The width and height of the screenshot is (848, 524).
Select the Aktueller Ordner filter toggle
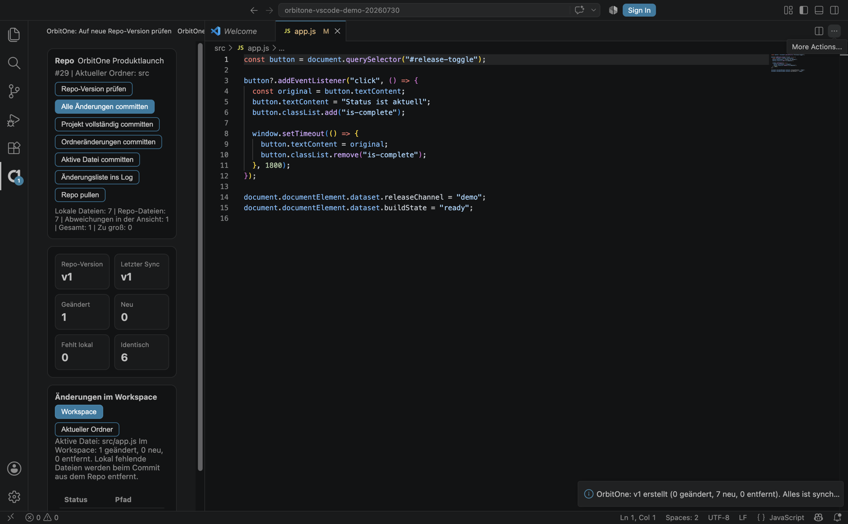click(x=87, y=429)
